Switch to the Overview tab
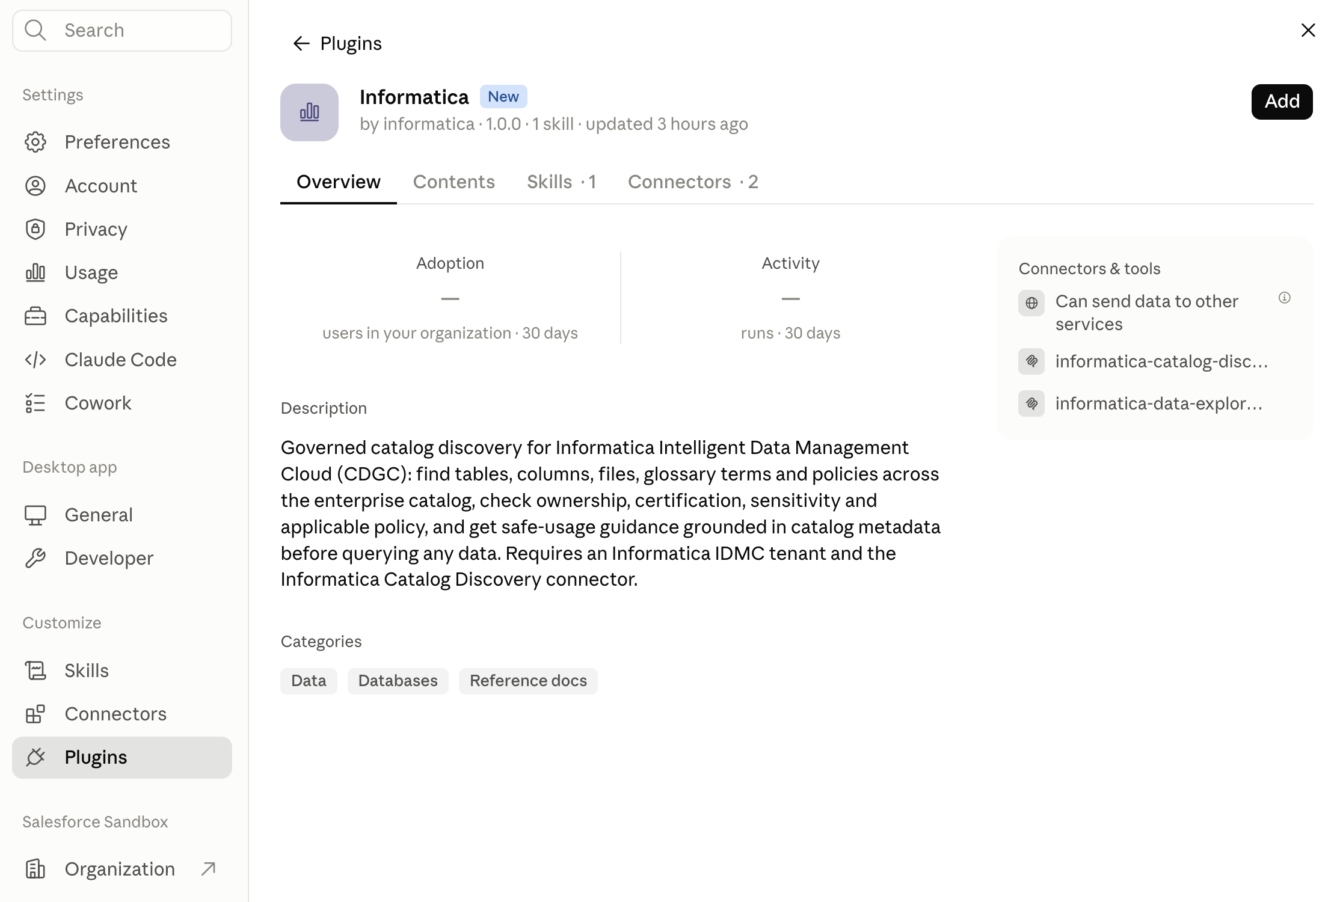 pos(339,182)
